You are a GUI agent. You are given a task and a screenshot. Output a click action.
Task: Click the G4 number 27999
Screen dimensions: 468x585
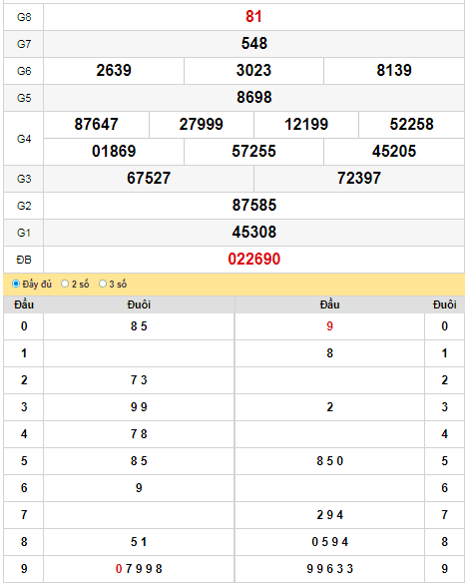pyautogui.click(x=201, y=124)
